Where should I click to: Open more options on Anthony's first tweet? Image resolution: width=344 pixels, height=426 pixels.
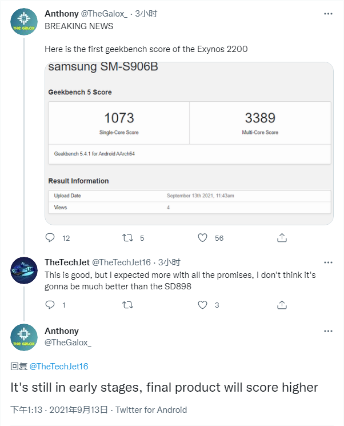327,13
